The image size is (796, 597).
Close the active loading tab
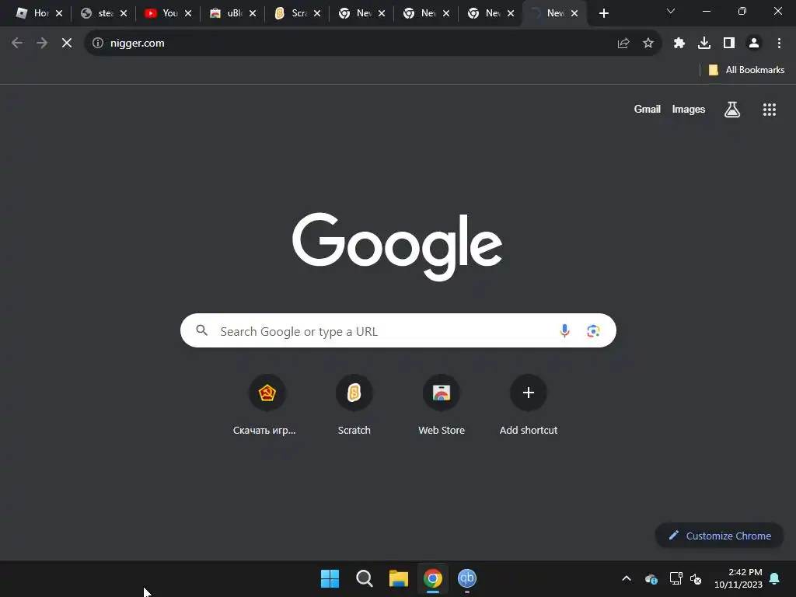tap(574, 13)
